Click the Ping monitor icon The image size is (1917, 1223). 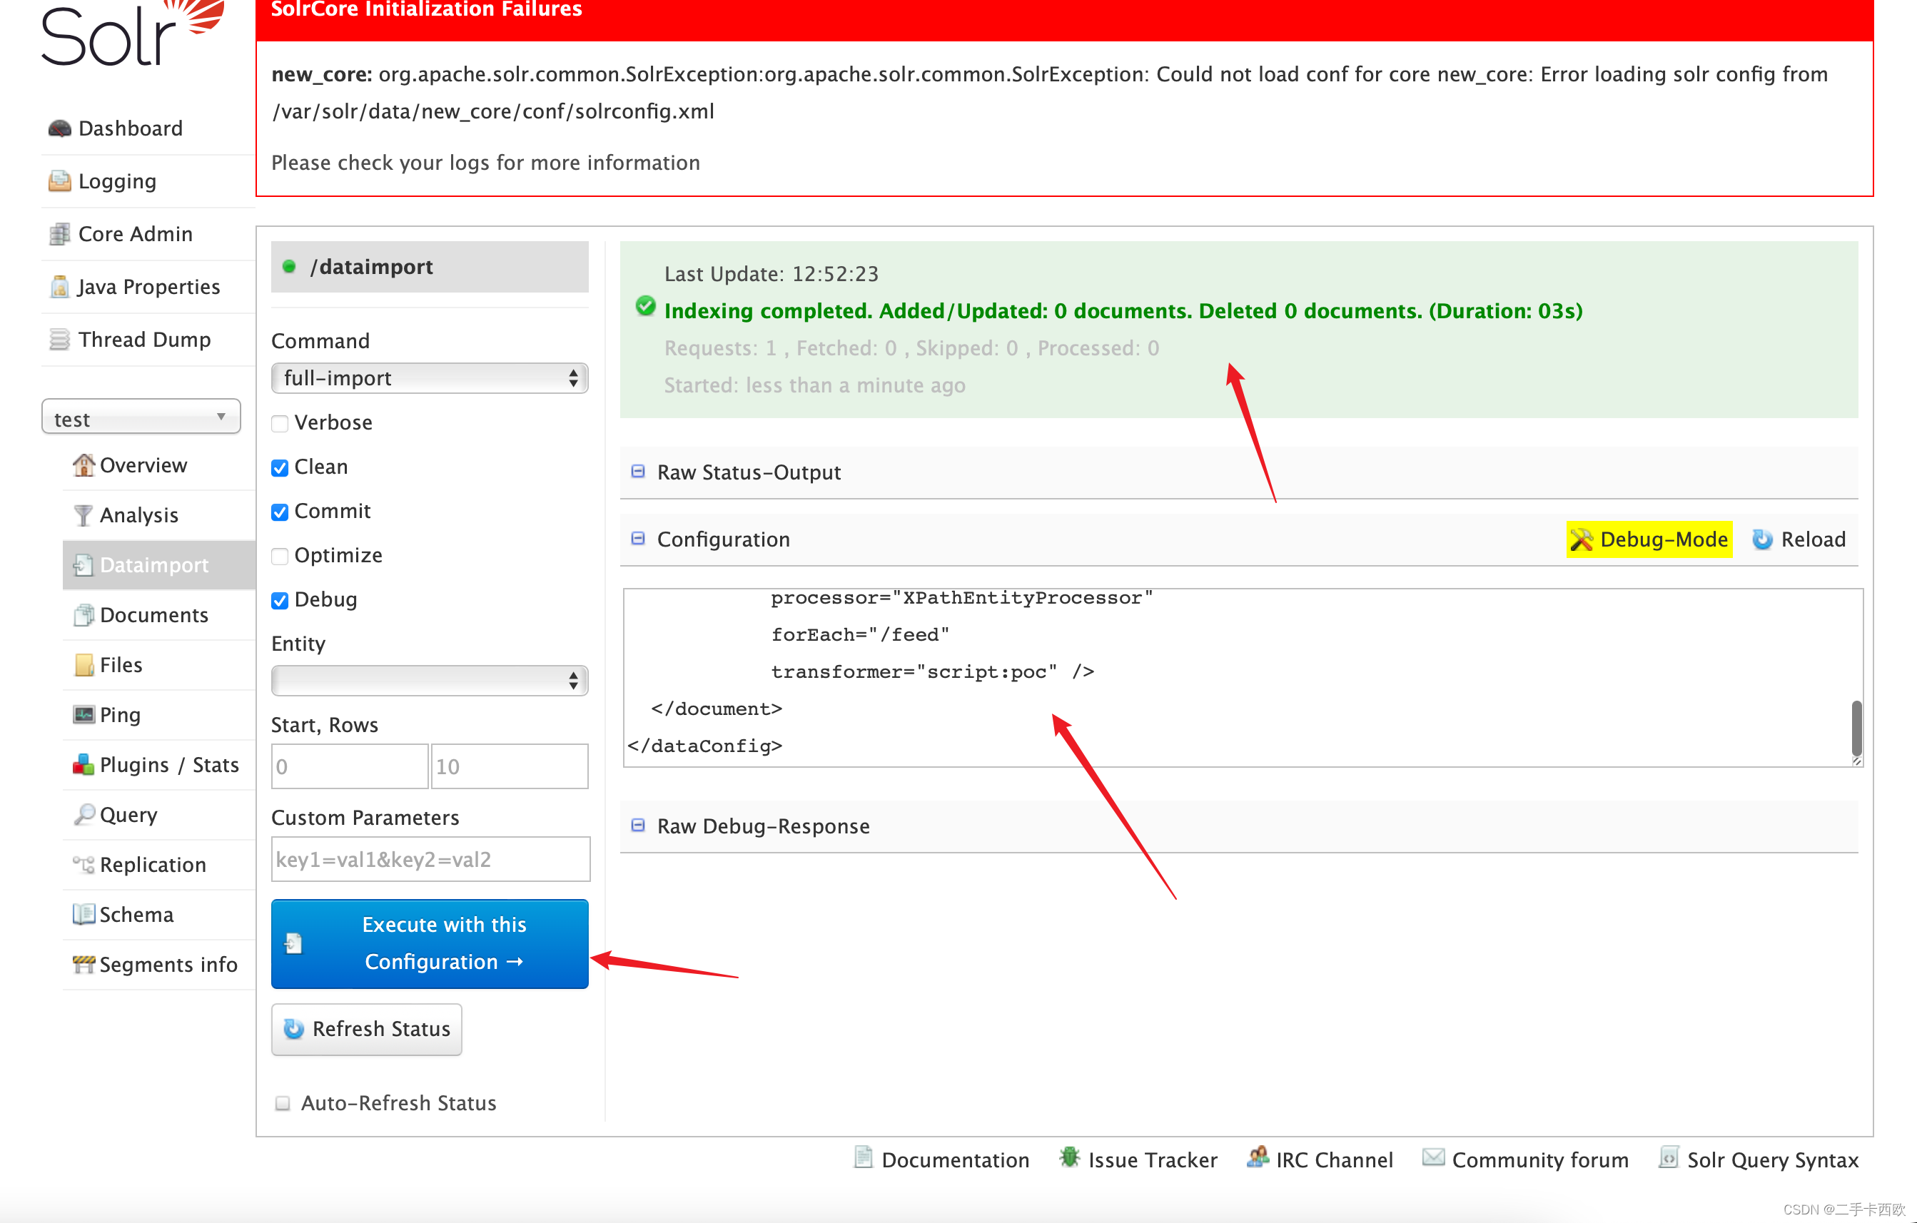(x=83, y=714)
